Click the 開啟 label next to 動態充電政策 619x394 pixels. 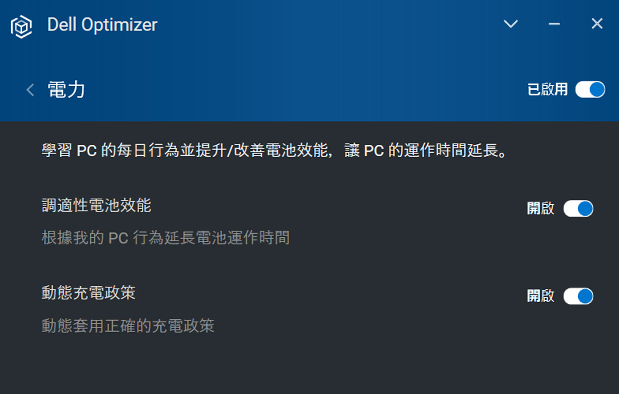540,296
